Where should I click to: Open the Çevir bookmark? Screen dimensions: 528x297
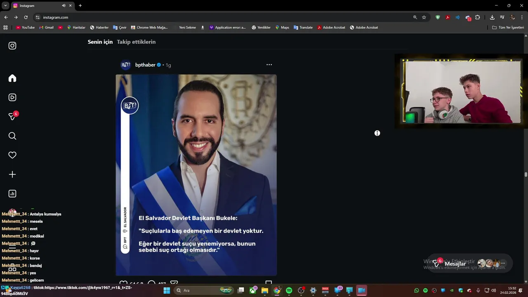point(120,28)
